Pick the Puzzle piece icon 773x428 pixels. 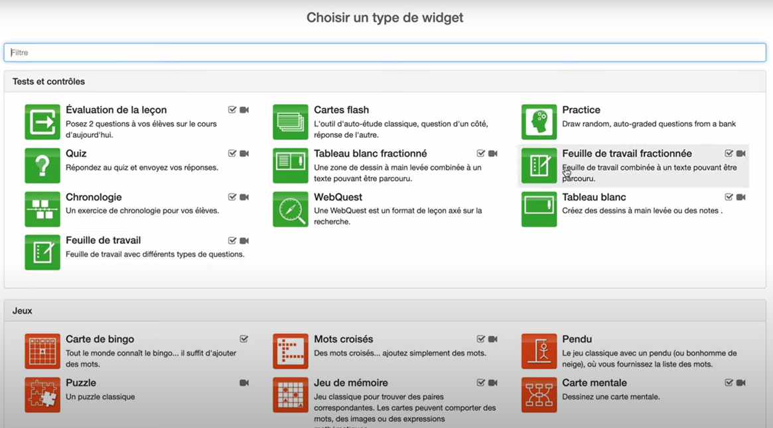[42, 395]
